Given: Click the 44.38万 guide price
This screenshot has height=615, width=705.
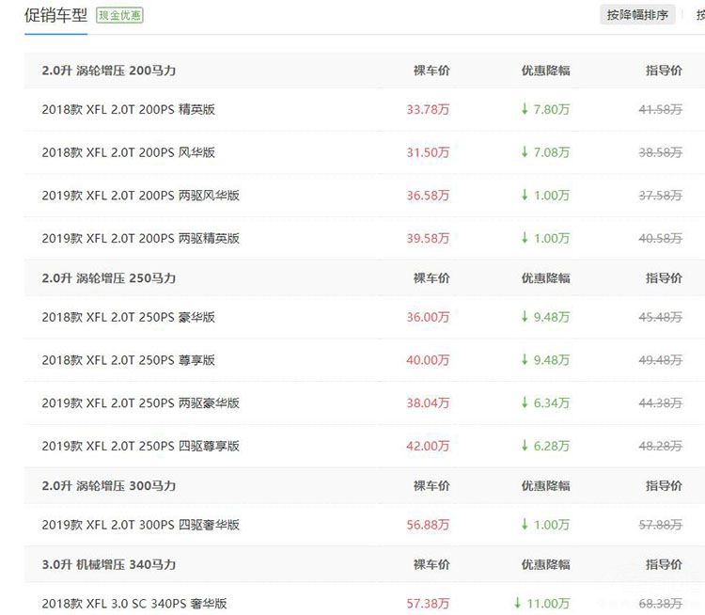Looking at the screenshot, I should [661, 402].
